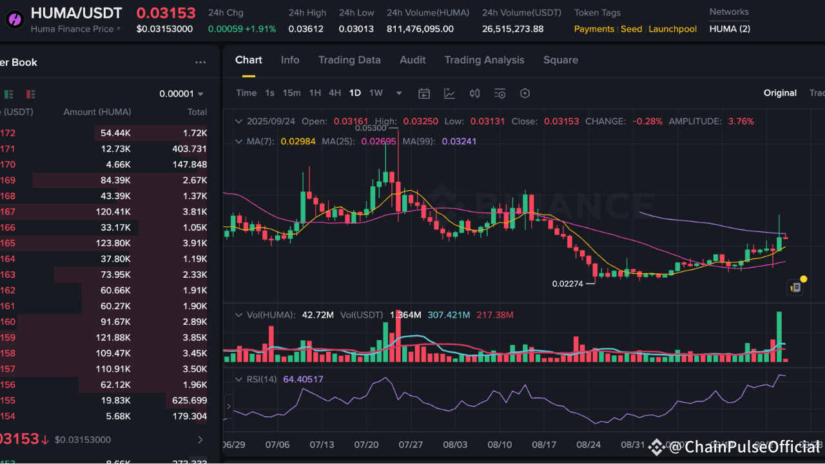Expand the side panel arrow beside RSI
Screen dimensions: 825x464
coord(229,407)
